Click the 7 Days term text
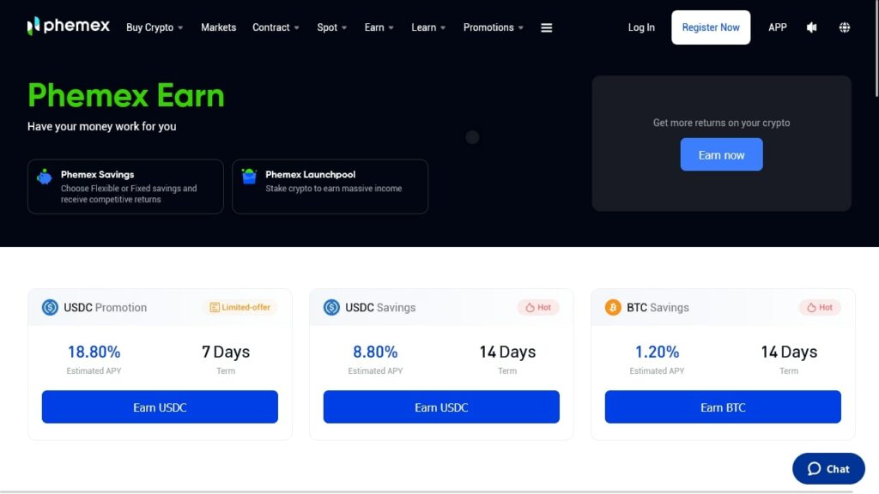This screenshot has height=494, width=879. click(x=226, y=352)
